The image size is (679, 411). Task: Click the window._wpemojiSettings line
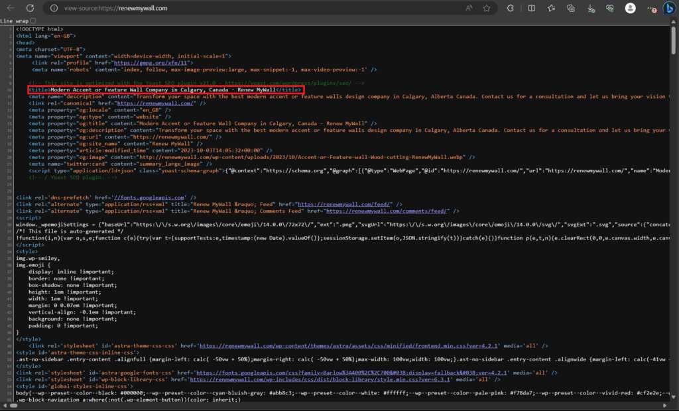pos(343,224)
